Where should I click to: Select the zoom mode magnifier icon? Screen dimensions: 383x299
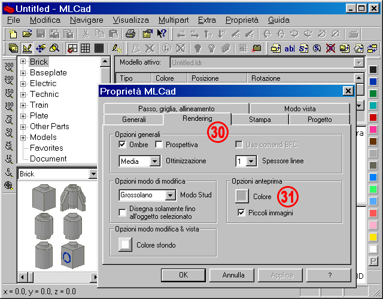click(x=54, y=48)
